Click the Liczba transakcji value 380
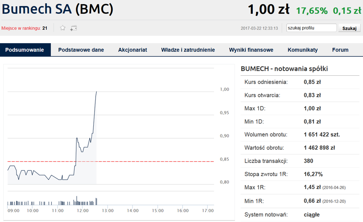Viewport: 363px width, 222px height. [308, 161]
